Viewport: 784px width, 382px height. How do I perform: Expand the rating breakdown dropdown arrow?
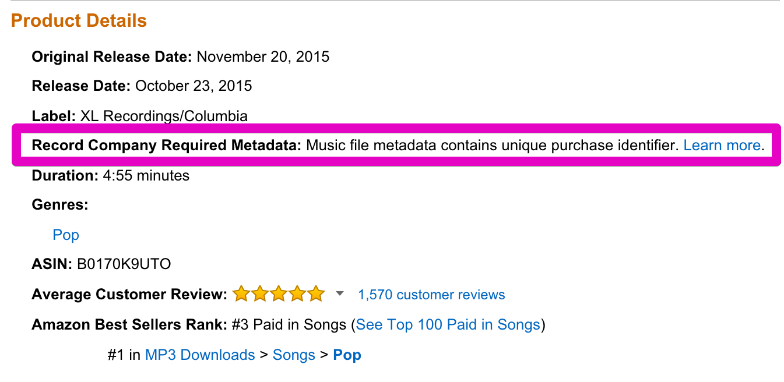(340, 294)
